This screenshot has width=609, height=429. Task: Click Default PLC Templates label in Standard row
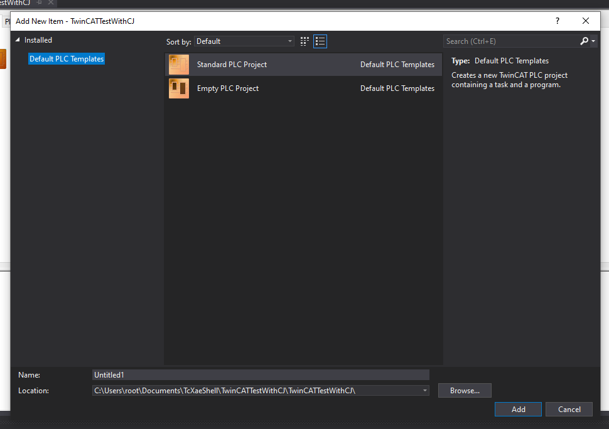tap(397, 65)
